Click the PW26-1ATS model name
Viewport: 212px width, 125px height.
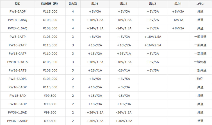coord(18,70)
